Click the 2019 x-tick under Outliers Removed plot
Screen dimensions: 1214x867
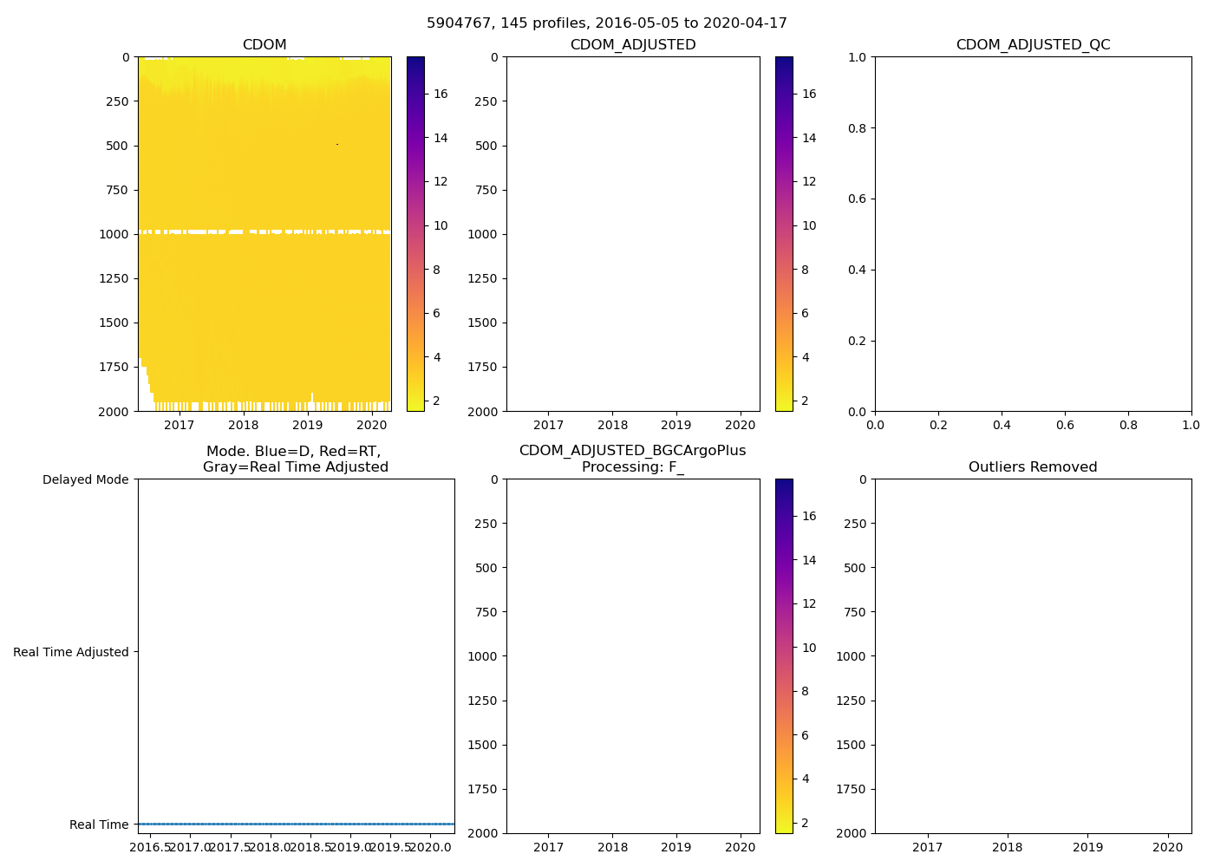point(1087,847)
